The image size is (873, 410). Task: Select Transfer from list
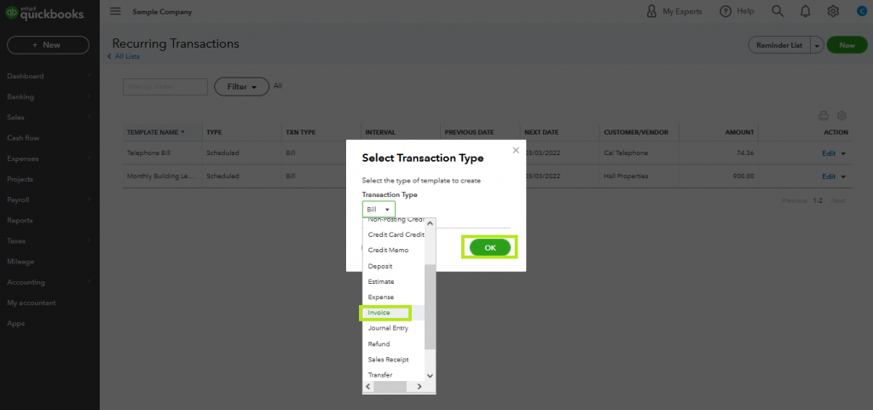pos(394,374)
